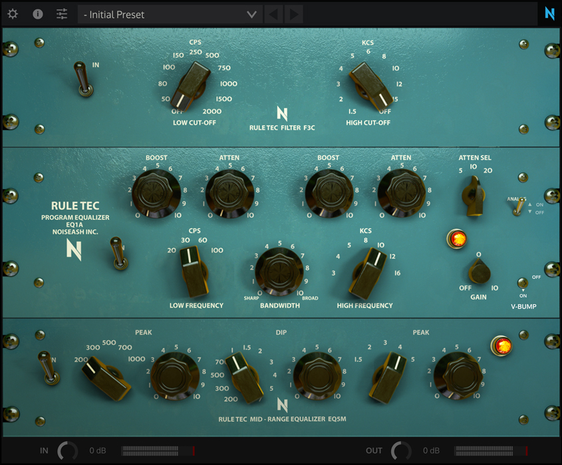The height and width of the screenshot is (465, 562).
Task: Click the ATTEN SEL label
Action: tap(475, 158)
